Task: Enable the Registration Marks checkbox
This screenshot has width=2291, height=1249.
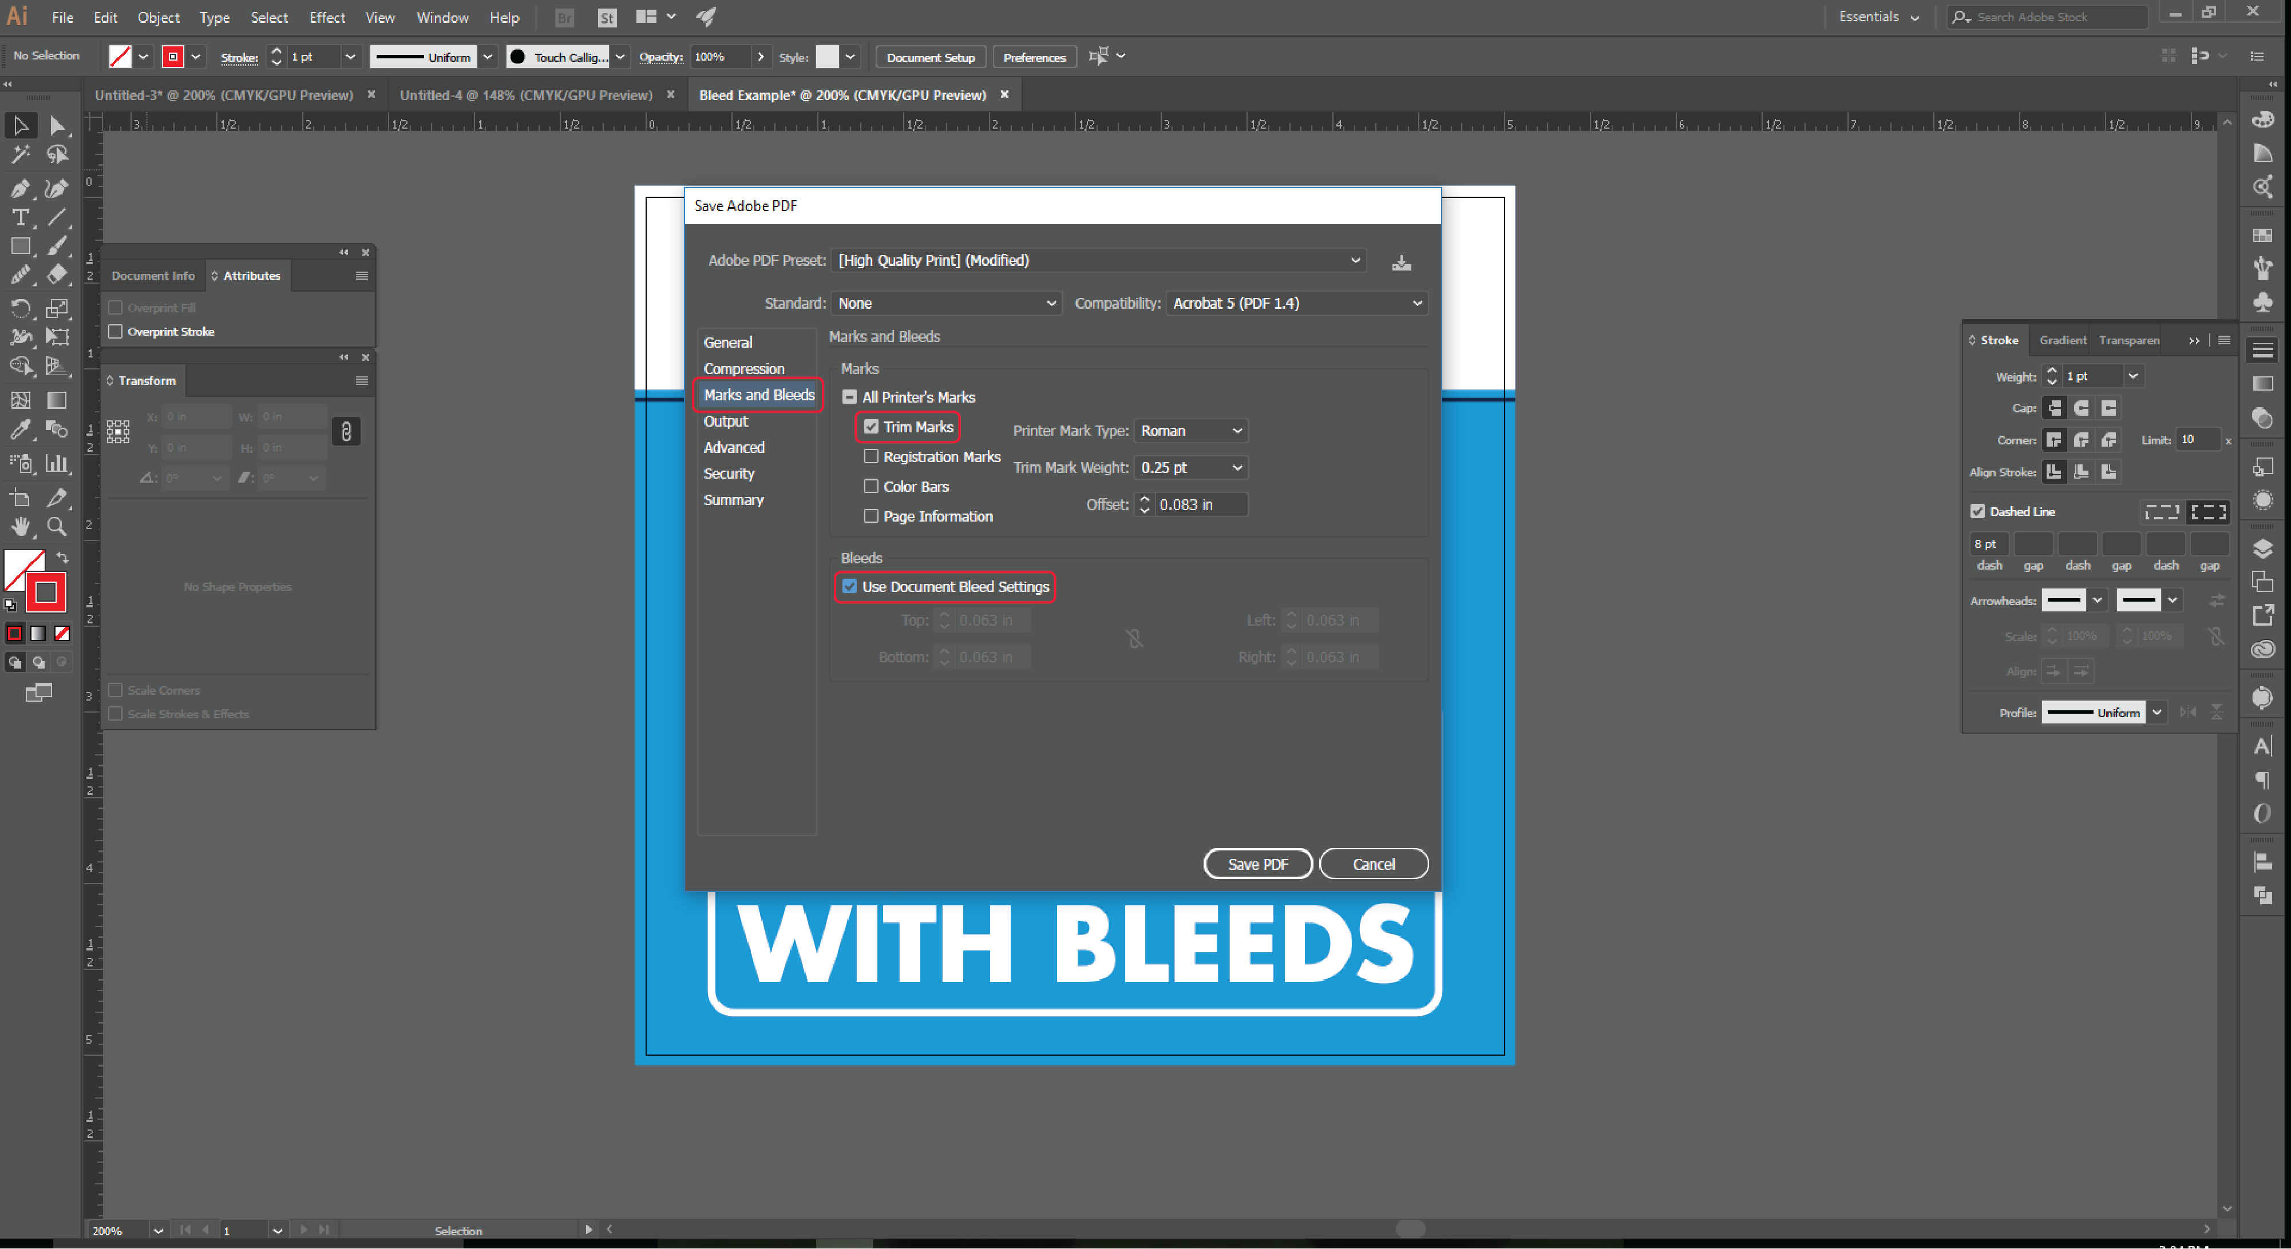Action: [872, 457]
